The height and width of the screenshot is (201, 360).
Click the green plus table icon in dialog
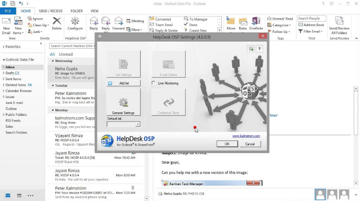coord(251,49)
